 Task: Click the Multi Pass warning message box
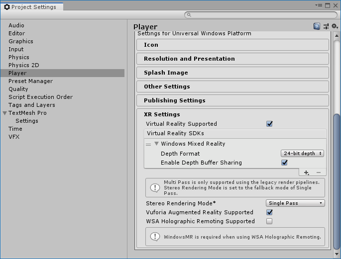(x=235, y=187)
